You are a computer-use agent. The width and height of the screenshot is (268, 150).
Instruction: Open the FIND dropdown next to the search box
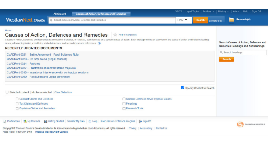[184, 20]
